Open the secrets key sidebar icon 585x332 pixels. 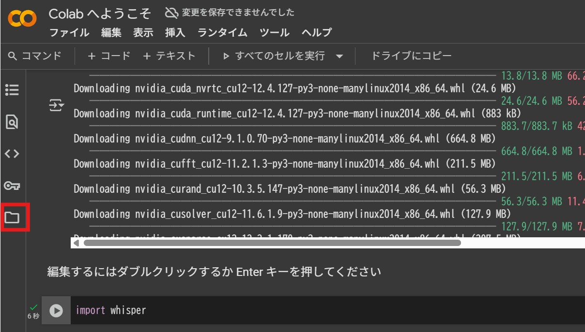pos(12,186)
